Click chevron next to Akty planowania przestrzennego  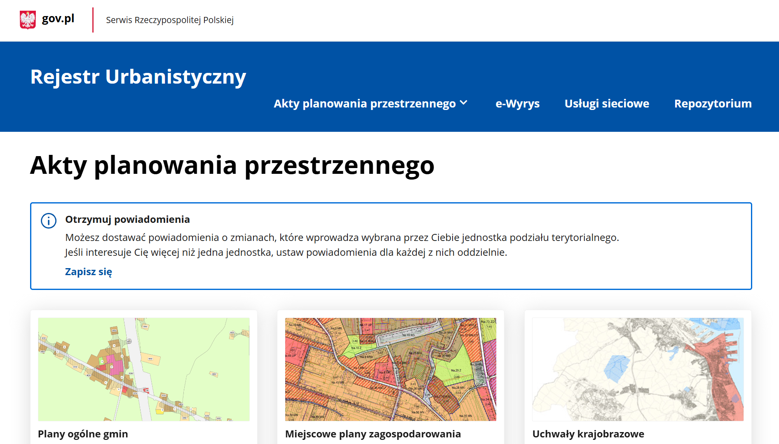(x=464, y=103)
